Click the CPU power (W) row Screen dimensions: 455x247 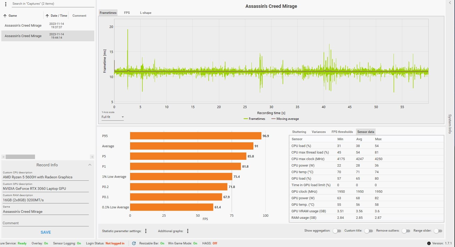pyautogui.click(x=366, y=165)
